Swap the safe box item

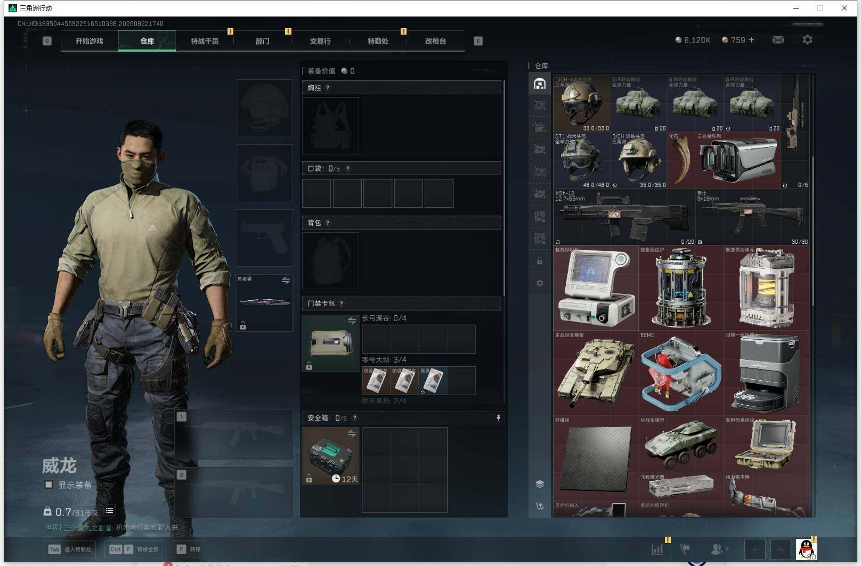[x=352, y=433]
